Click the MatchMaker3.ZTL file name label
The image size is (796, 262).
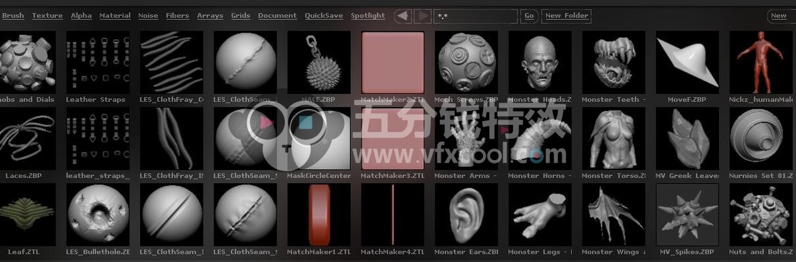[x=393, y=176]
